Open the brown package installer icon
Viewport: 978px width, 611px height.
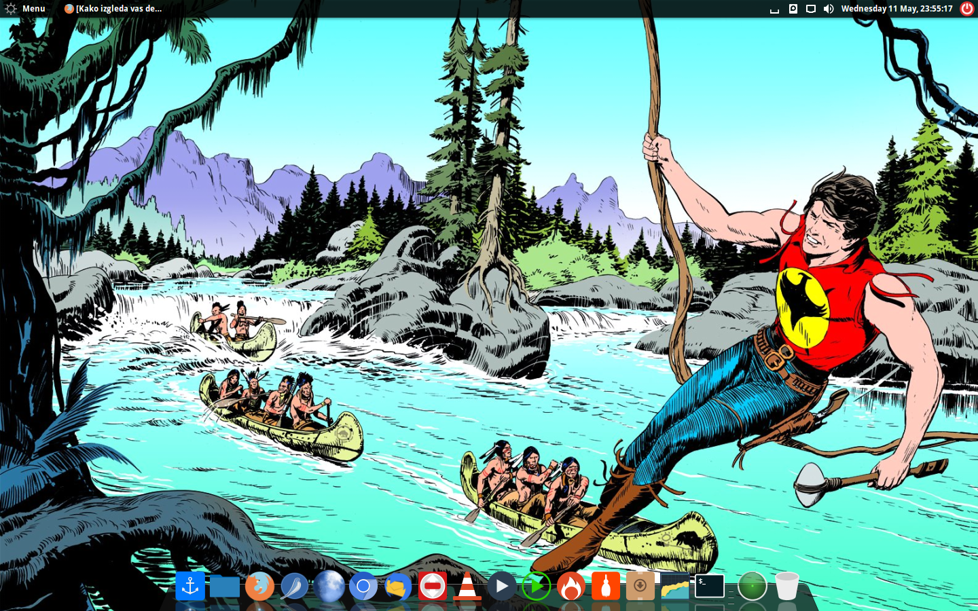640,587
